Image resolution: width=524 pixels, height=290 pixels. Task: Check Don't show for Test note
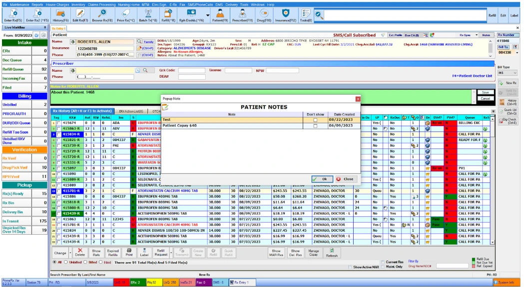pyautogui.click(x=315, y=120)
